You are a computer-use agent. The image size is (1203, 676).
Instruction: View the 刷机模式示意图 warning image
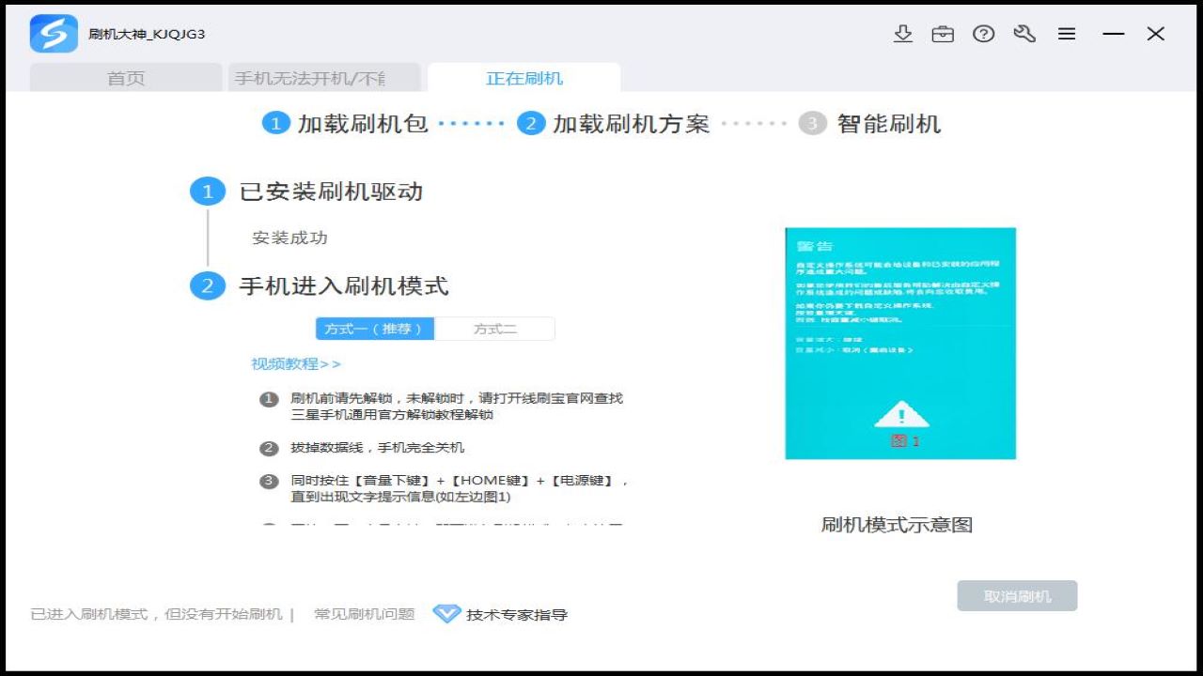(899, 342)
